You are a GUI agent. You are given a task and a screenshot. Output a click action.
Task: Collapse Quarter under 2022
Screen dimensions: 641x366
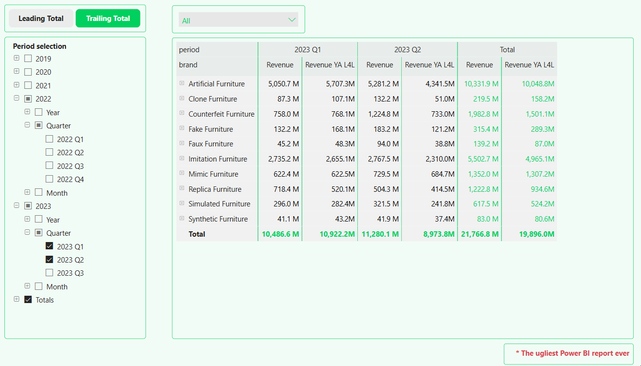27,125
